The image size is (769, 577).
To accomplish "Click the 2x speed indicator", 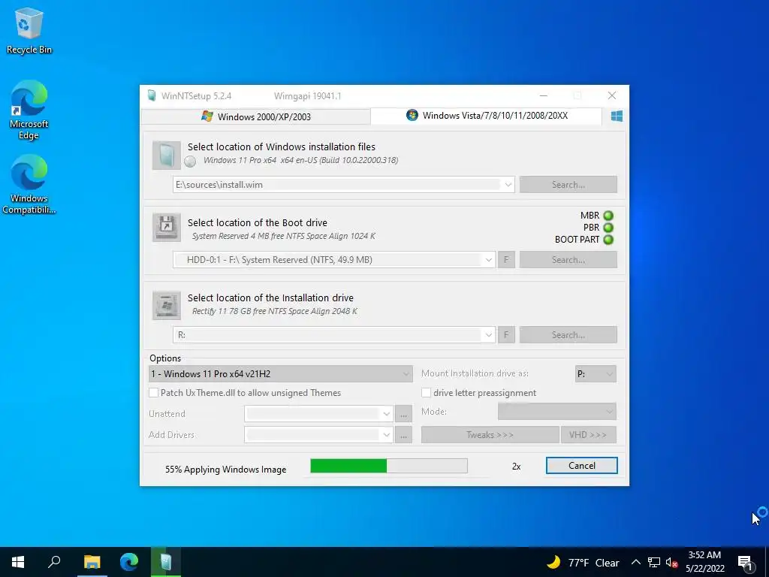I will [516, 467].
